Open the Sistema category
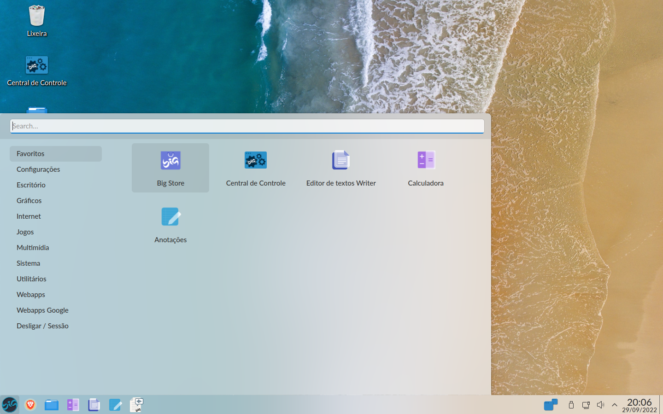 (28, 263)
